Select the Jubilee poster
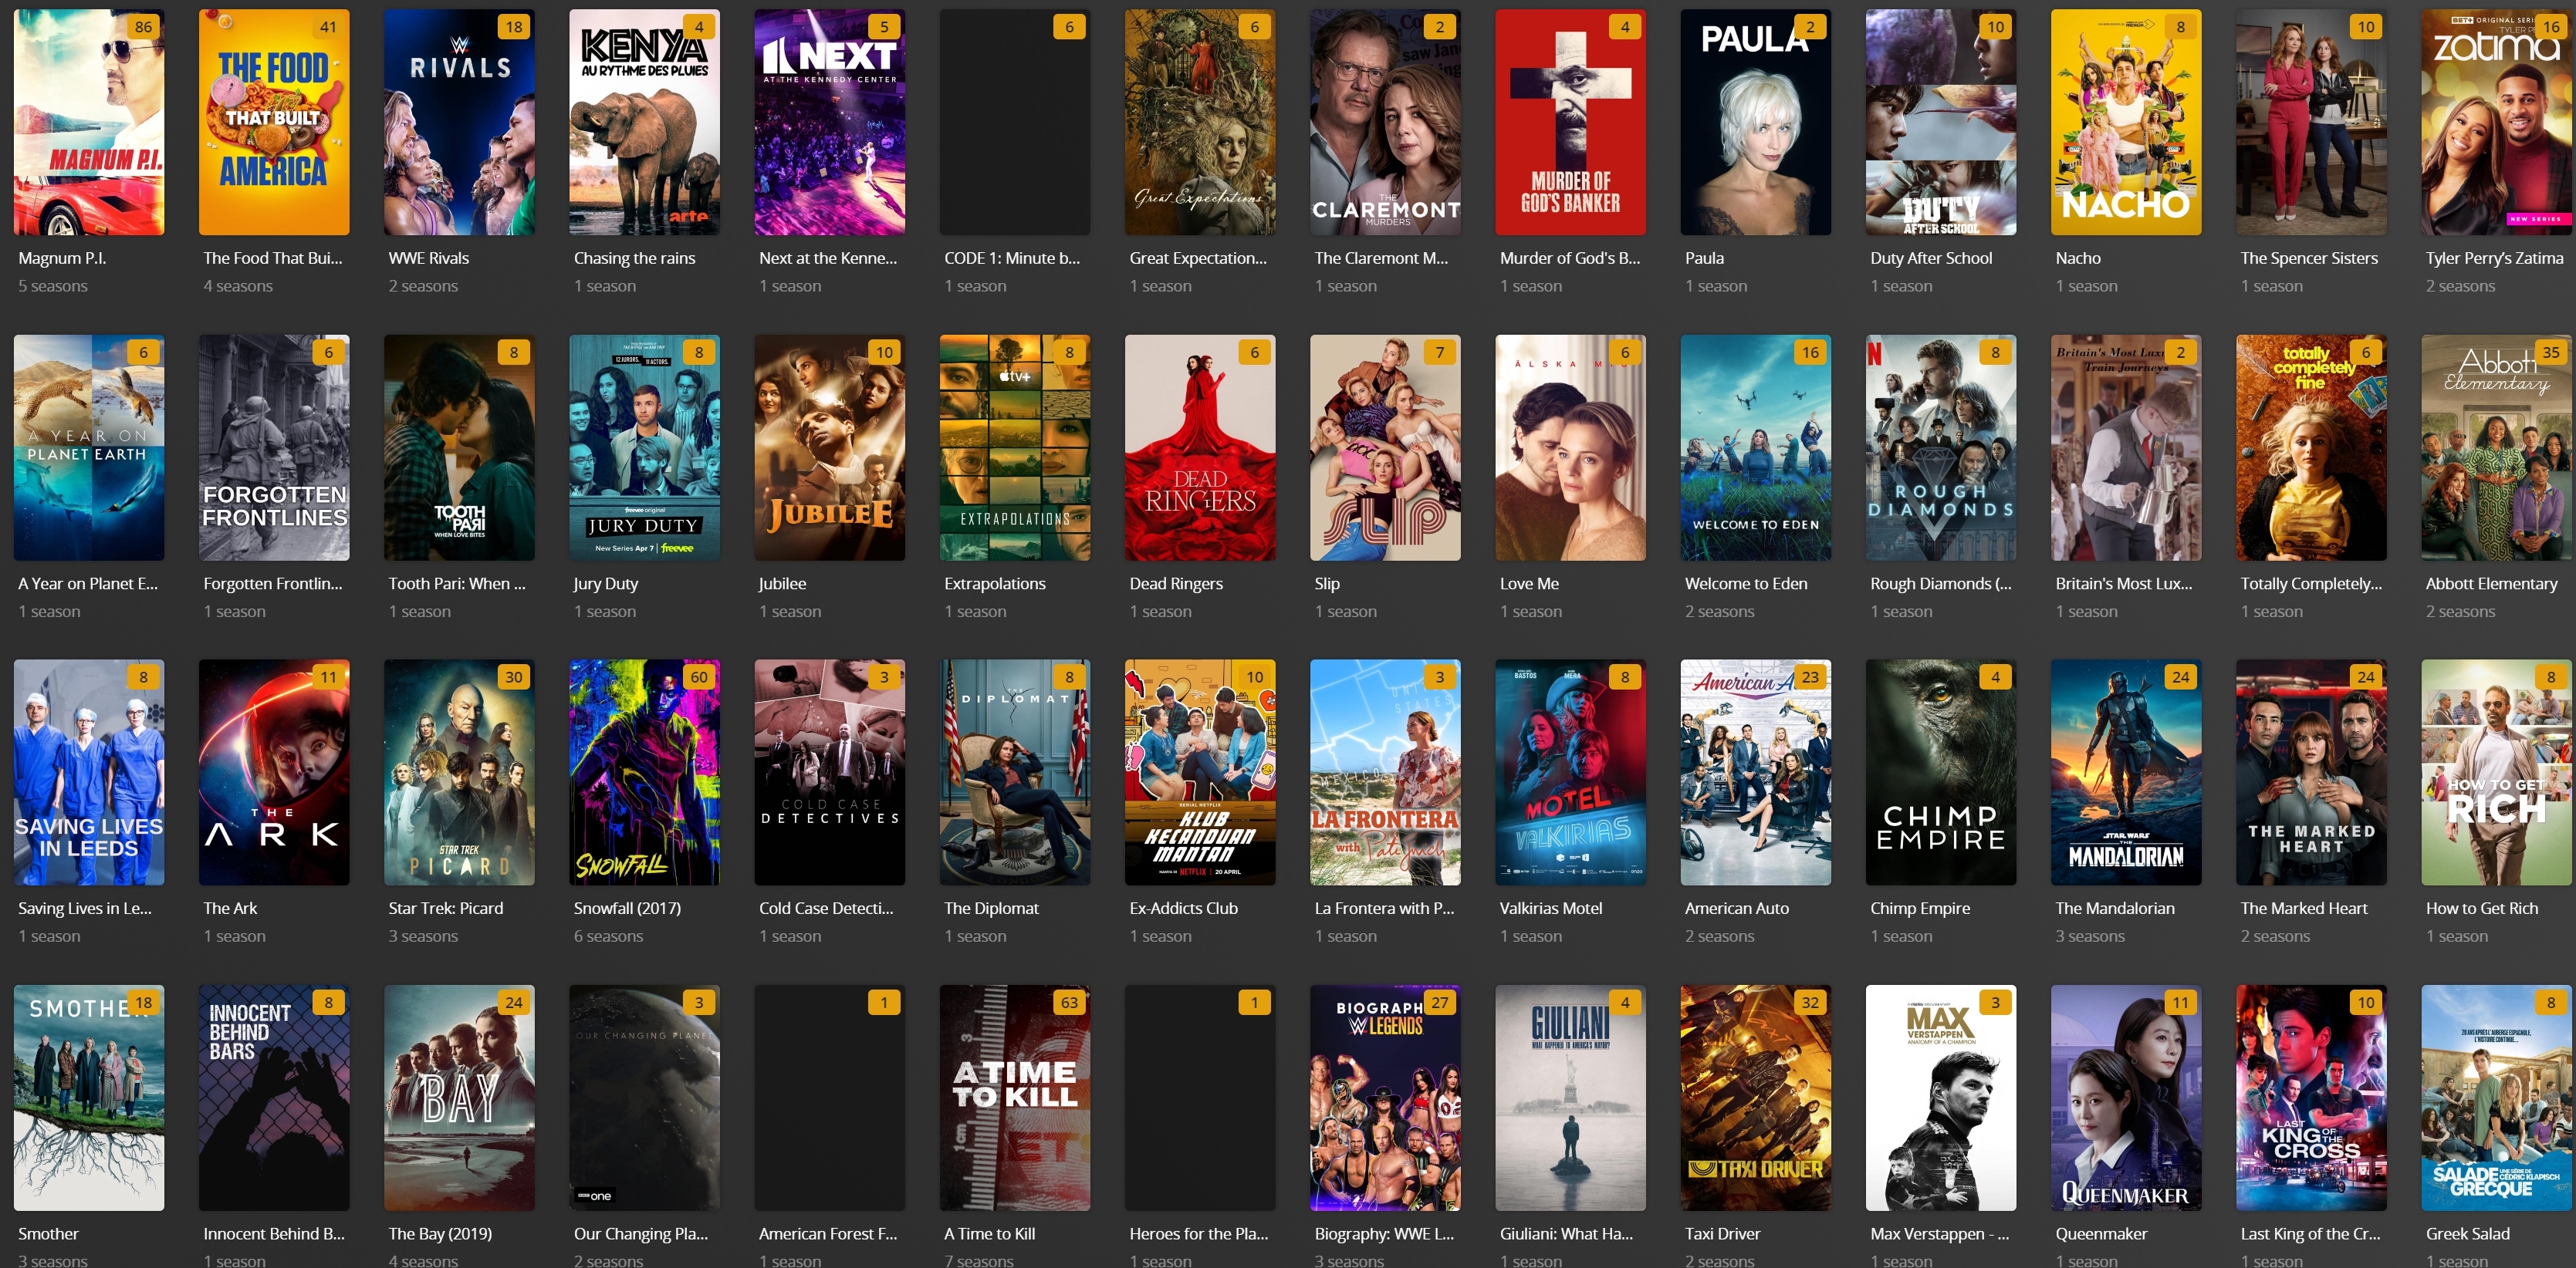Viewport: 2576px width, 1268px height. (x=830, y=447)
